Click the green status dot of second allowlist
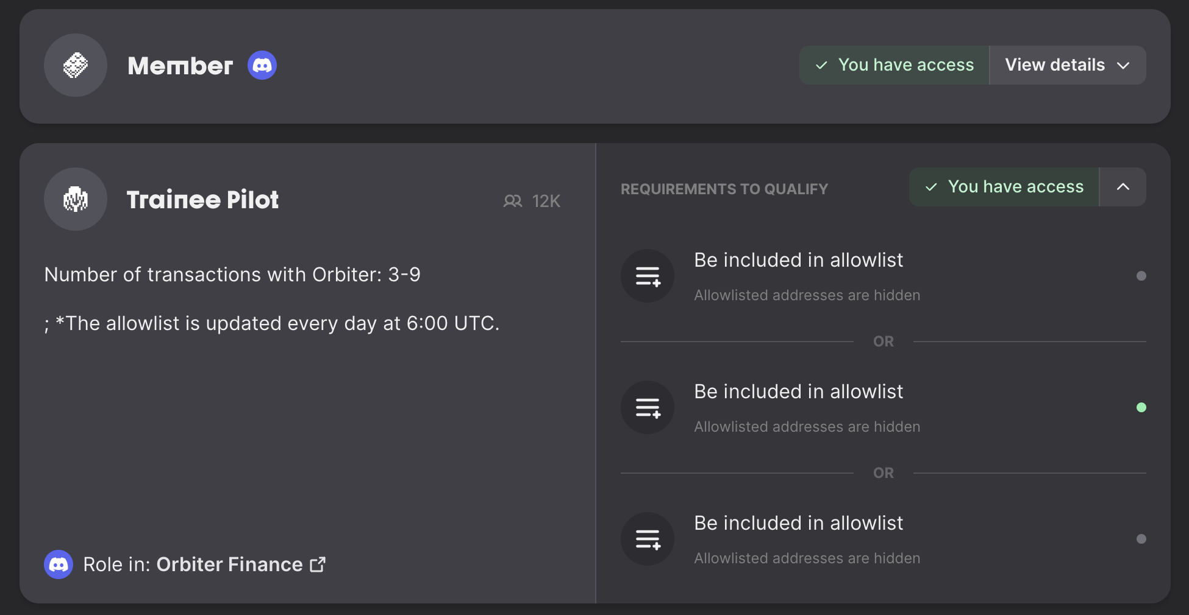1189x615 pixels. 1141,407
